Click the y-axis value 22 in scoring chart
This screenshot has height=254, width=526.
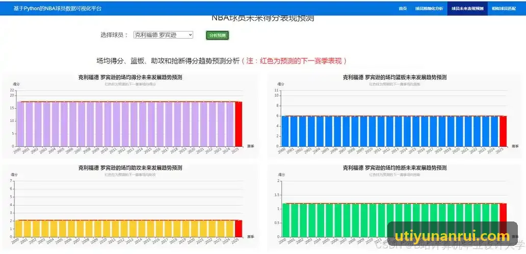pyautogui.click(x=12, y=90)
